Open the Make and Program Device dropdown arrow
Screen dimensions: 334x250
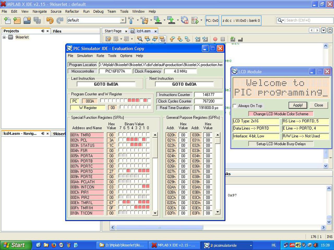click(x=164, y=20)
